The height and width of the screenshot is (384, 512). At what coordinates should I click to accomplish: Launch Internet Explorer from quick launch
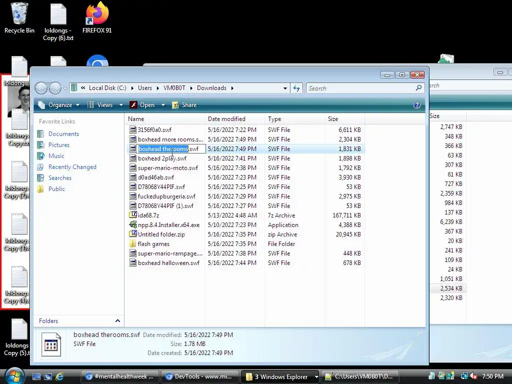(59, 376)
